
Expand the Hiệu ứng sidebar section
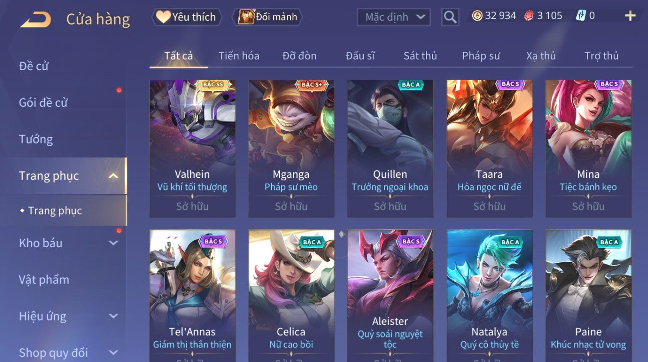(113, 316)
